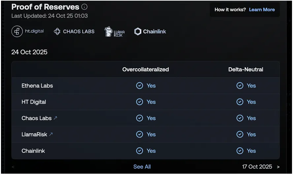Go to 17 Oct 2025 report arrow
The height and width of the screenshot is (175, 293).
[x=278, y=167]
